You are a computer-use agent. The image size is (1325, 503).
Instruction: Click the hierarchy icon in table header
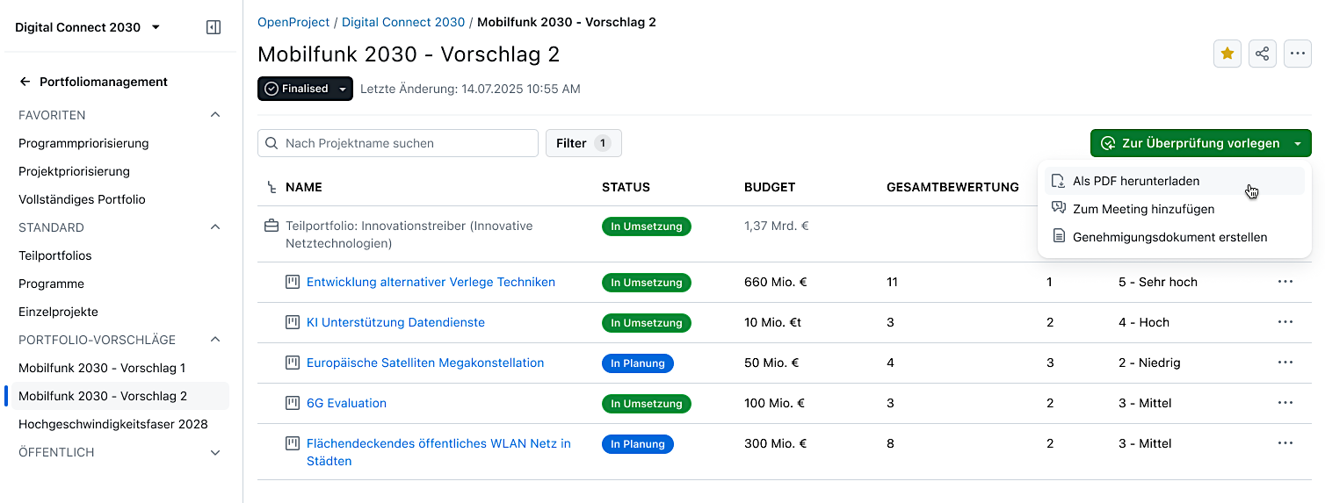[x=272, y=187]
